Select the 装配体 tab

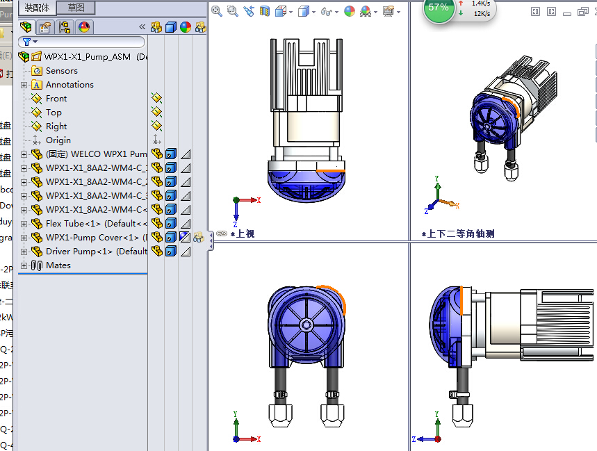[x=36, y=8]
